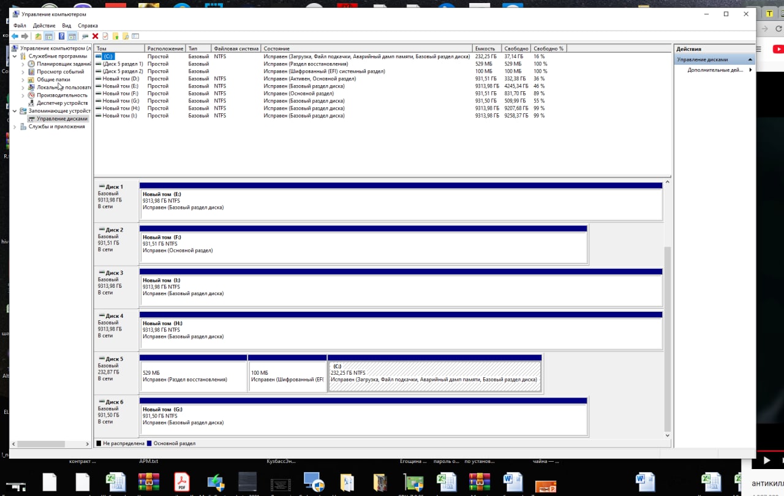
Task: Click the scroll-down arrow of disk view
Action: point(668,435)
